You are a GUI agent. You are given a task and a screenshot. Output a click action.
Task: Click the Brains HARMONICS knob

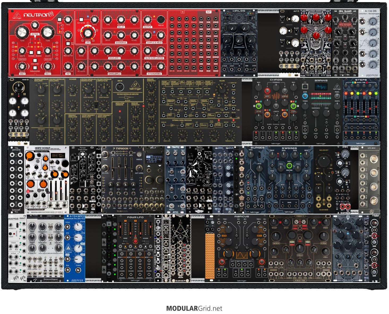coord(316,113)
